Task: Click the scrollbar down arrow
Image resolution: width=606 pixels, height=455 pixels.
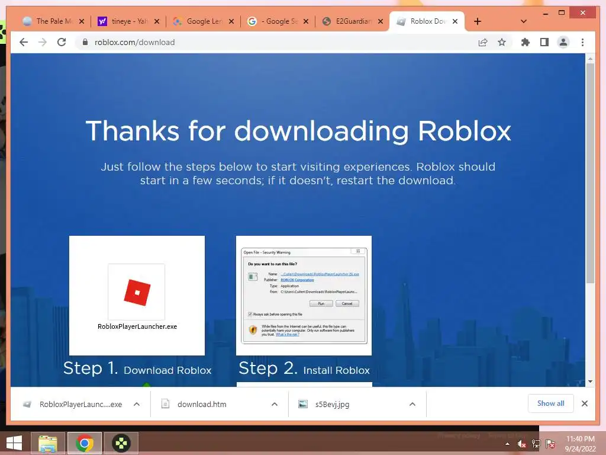Action: click(590, 382)
